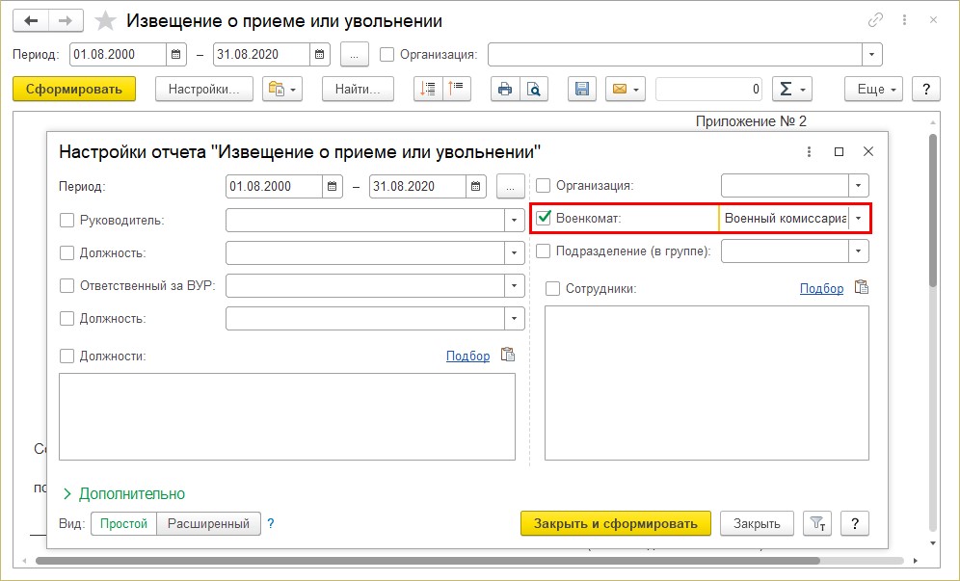Open main window three-dot menu

[904, 20]
